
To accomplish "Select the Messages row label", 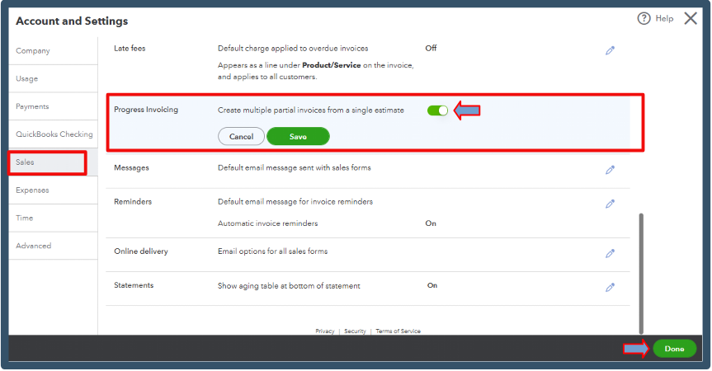I will point(131,168).
